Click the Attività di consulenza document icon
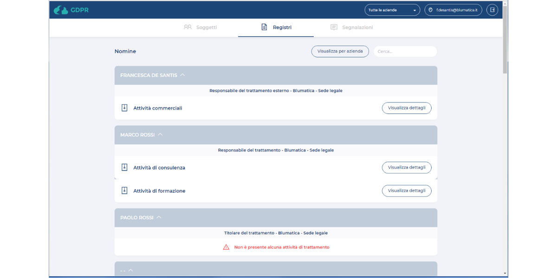The image size is (557, 278). pyautogui.click(x=124, y=167)
